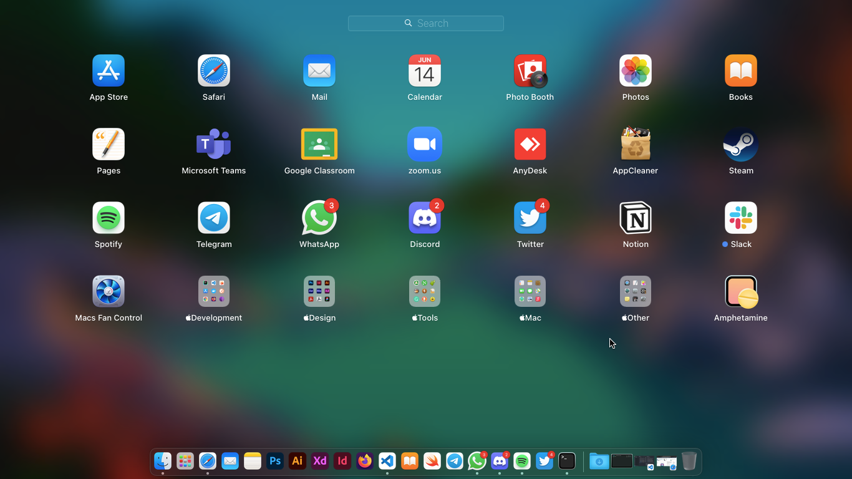
Task: Open Finder in the Dock
Action: coord(163,461)
